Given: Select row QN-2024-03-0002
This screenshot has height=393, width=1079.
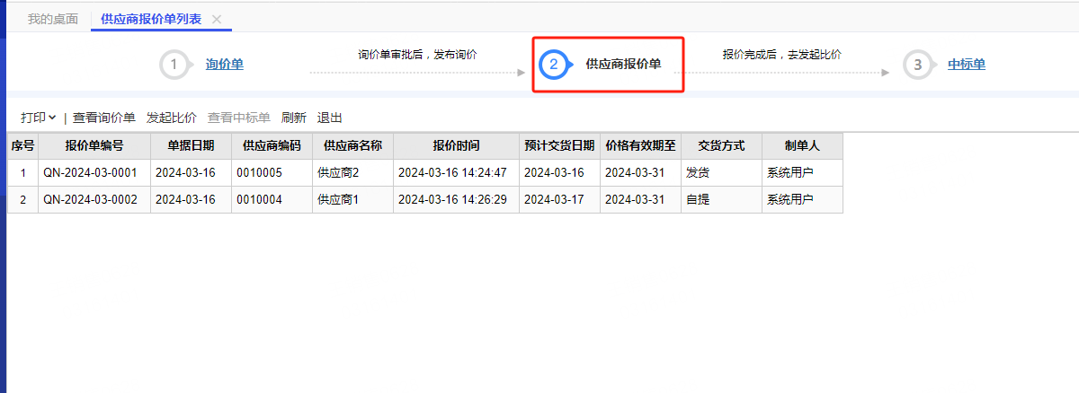Looking at the screenshot, I should (425, 199).
